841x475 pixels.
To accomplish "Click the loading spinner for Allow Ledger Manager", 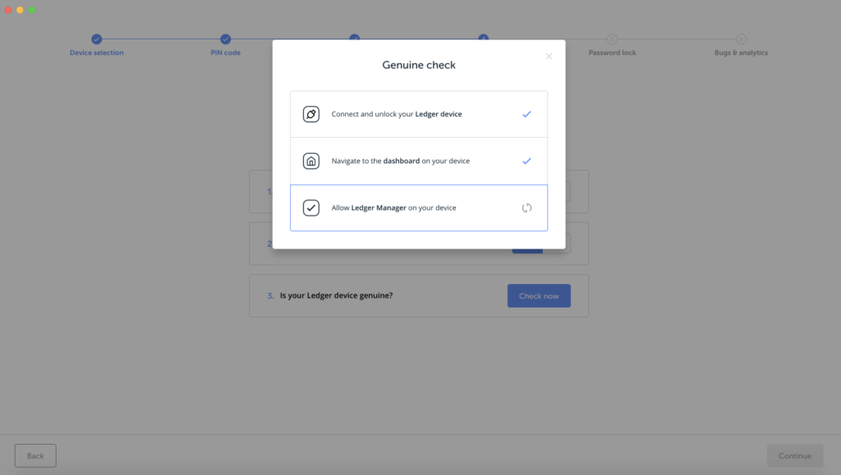I will point(526,208).
